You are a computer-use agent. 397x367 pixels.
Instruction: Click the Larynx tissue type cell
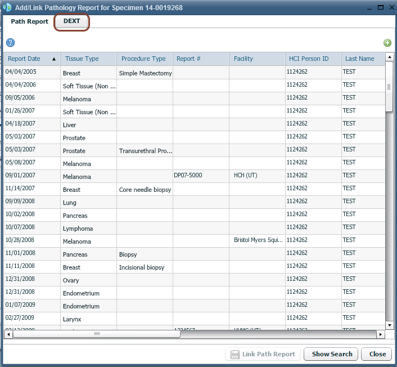pyautogui.click(x=88, y=319)
